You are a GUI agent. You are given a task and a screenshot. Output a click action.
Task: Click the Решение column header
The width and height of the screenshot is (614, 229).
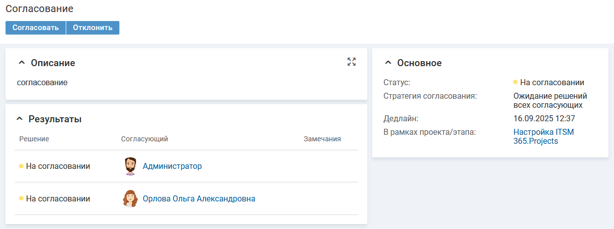tap(34, 139)
